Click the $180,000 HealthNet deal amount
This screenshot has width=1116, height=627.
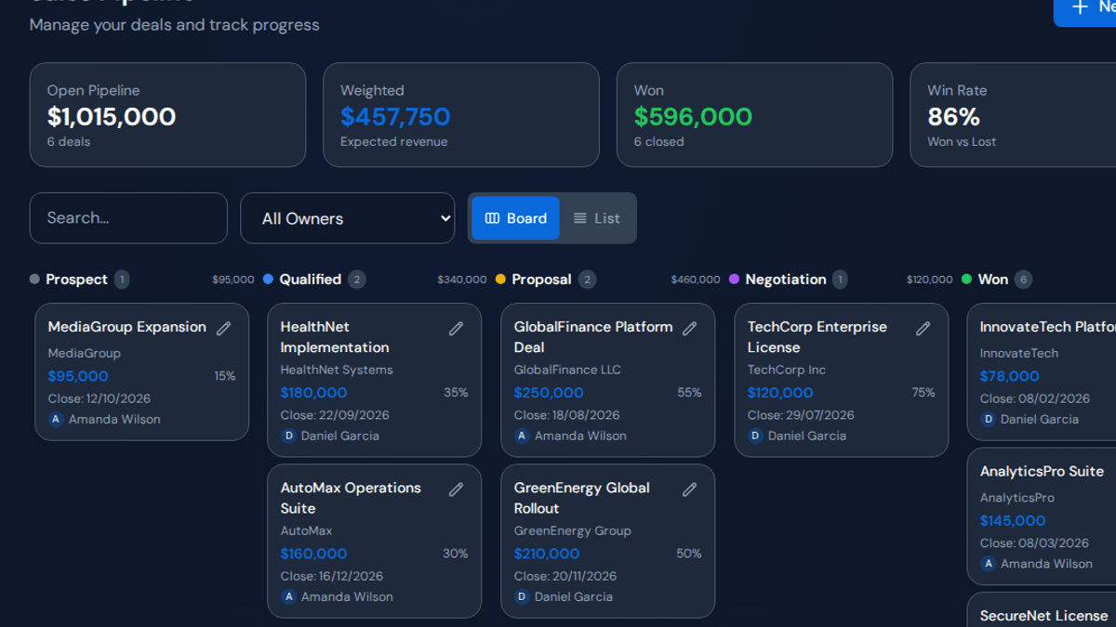click(313, 393)
